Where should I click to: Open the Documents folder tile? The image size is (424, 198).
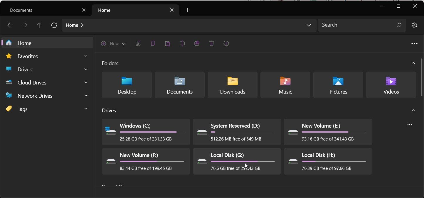pos(180,85)
